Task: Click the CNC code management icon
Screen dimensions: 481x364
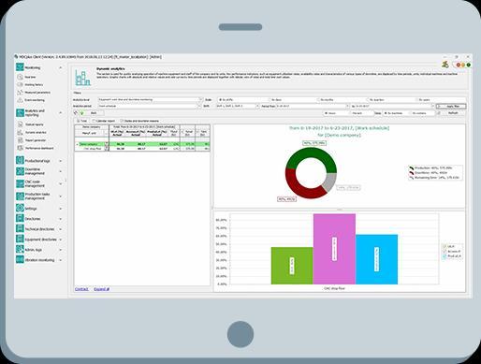Action: coord(20,183)
